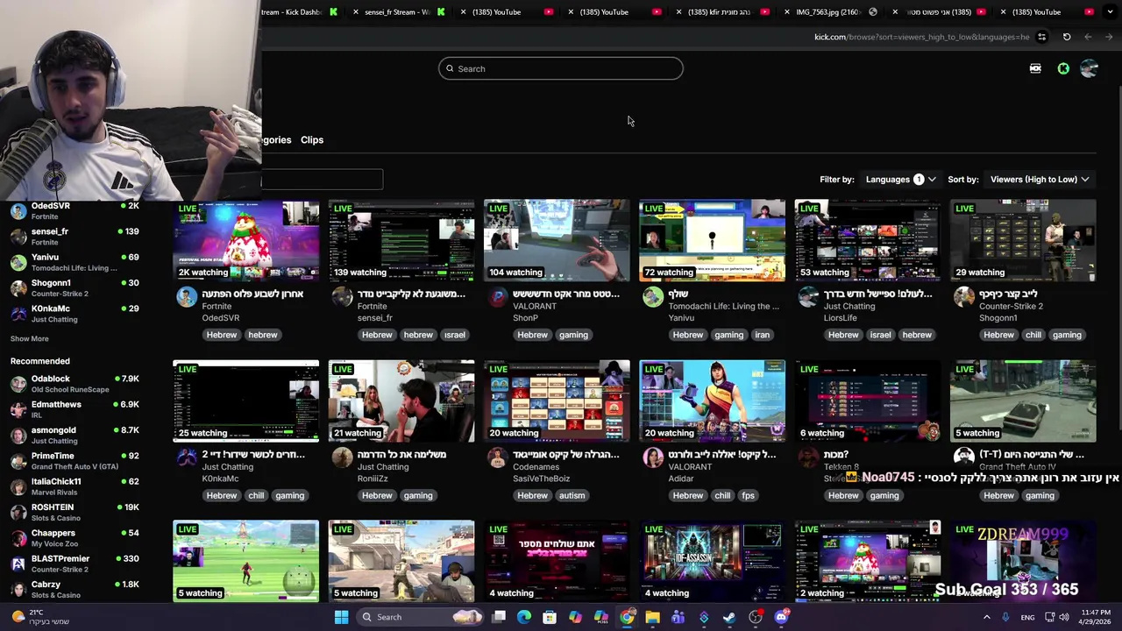Click asmongold avatar in the Recommended list
Viewport: 1122px width, 631px height.
point(18,435)
